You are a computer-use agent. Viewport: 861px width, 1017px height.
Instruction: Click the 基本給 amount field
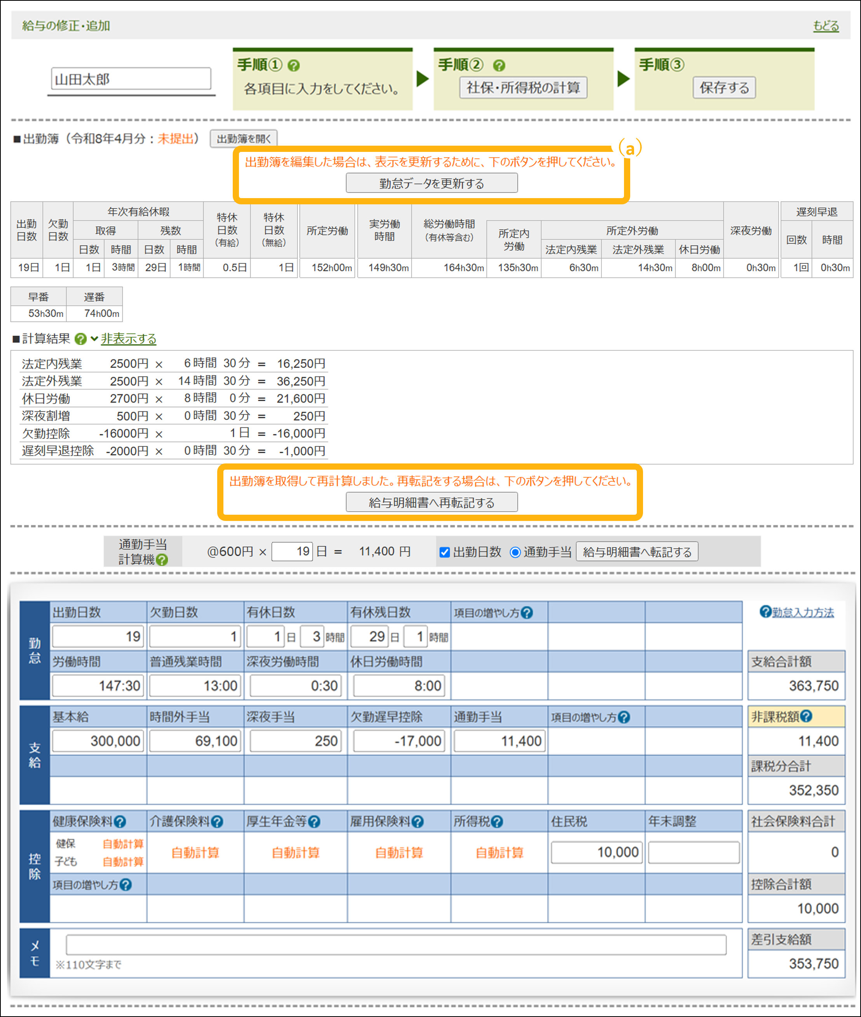click(x=98, y=741)
